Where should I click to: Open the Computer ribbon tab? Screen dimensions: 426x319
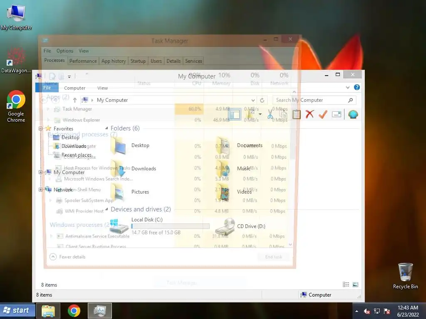[75, 88]
